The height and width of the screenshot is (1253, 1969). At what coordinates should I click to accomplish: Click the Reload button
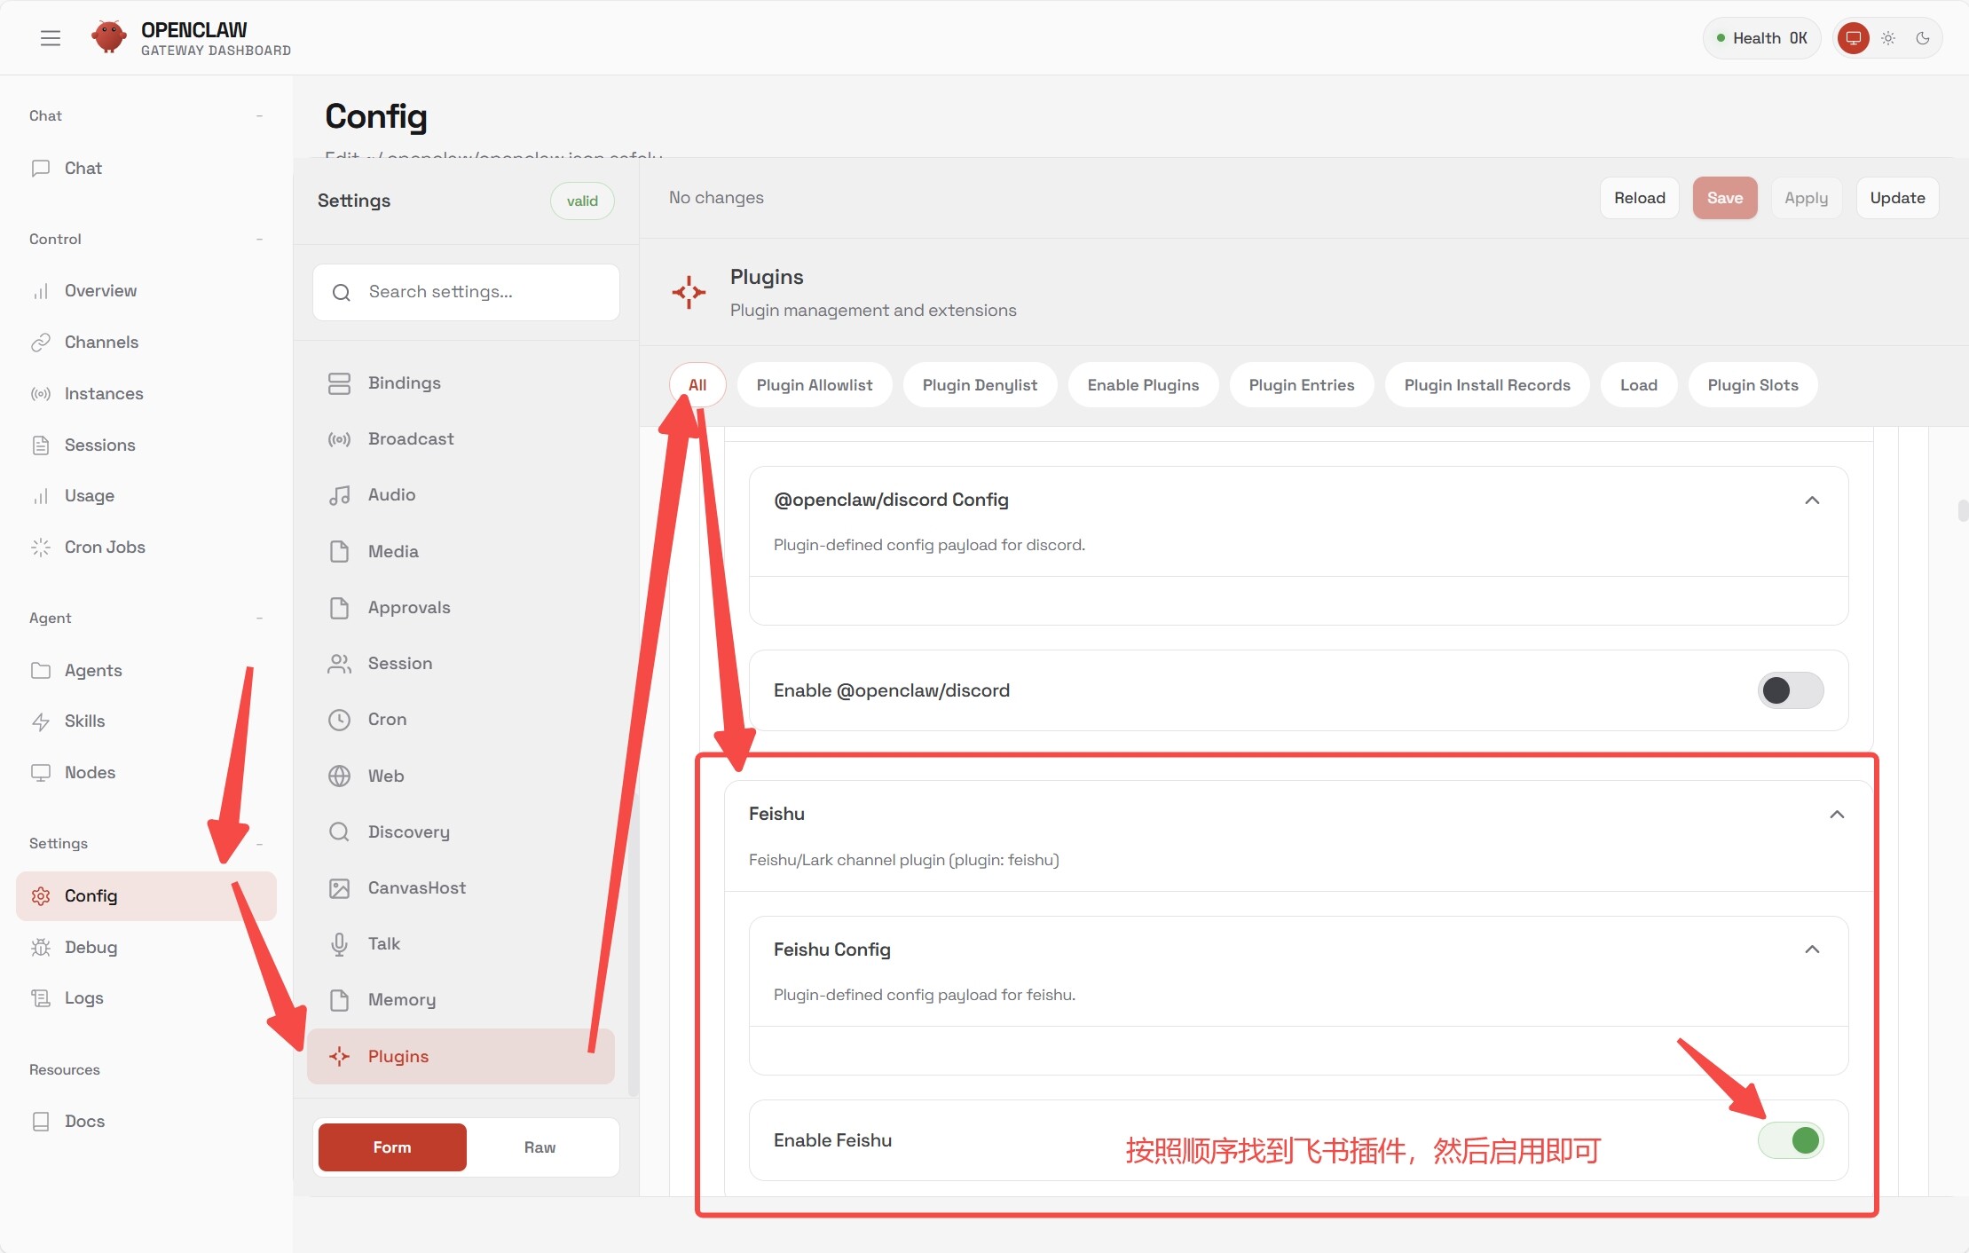(1639, 198)
